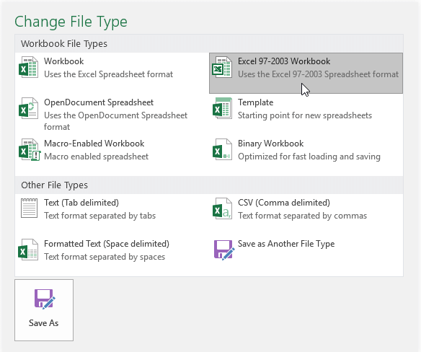The height and width of the screenshot is (352, 421).
Task: Click 'Uses the Excel Spreadsheet format' description
Action: click(108, 74)
